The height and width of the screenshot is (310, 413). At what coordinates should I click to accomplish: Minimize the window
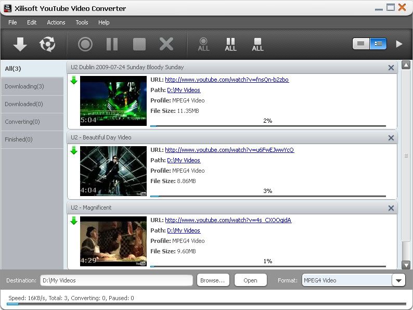pos(379,9)
